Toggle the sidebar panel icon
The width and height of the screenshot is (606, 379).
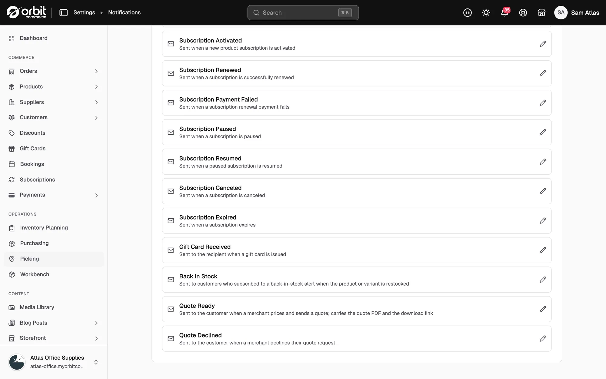[63, 12]
